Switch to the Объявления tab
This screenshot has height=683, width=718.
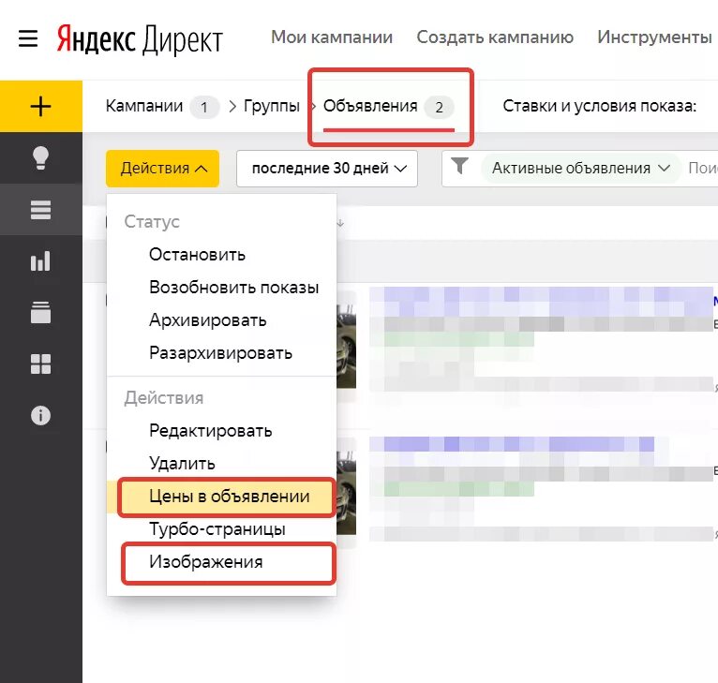[x=389, y=107]
